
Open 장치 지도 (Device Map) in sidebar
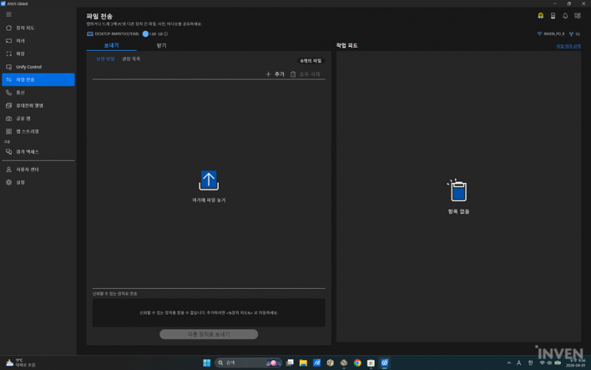tap(27, 28)
